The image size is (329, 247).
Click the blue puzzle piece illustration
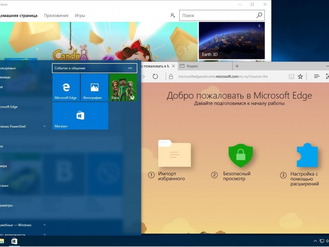[307, 155]
